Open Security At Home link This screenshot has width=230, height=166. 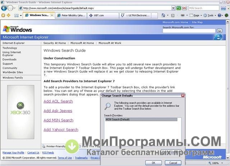coord(54,43)
